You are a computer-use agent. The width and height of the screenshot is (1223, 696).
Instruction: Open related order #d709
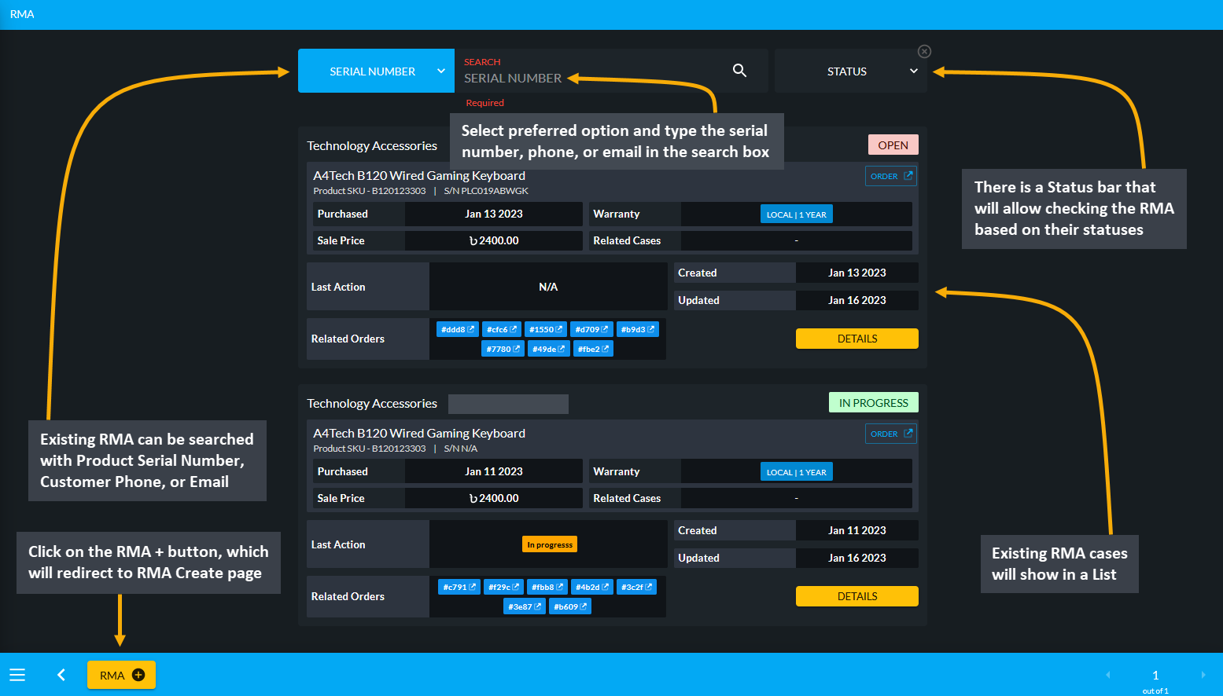click(591, 329)
